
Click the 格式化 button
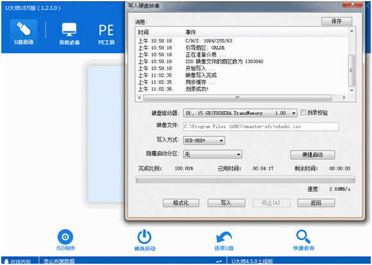tap(181, 203)
